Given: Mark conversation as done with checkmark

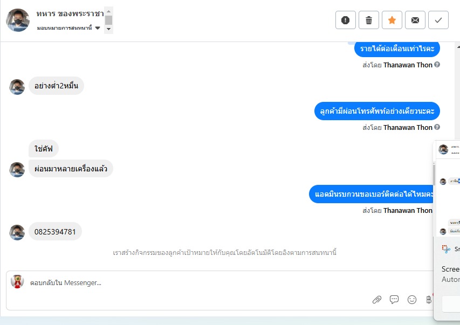Looking at the screenshot, I should [x=438, y=20].
